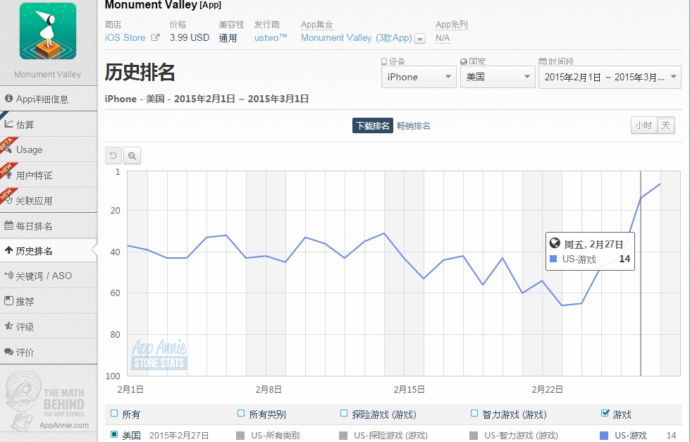Click the up arrow icon beside 历史排名
Screen dimensions: 690x442
[x=8, y=250]
